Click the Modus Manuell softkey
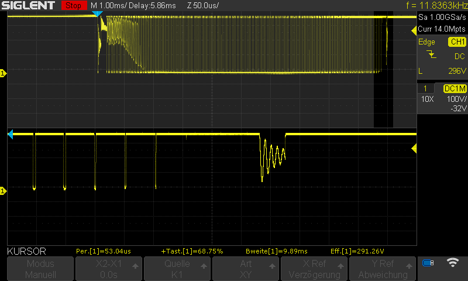Screen dimensions: 468x281 pos(40,269)
